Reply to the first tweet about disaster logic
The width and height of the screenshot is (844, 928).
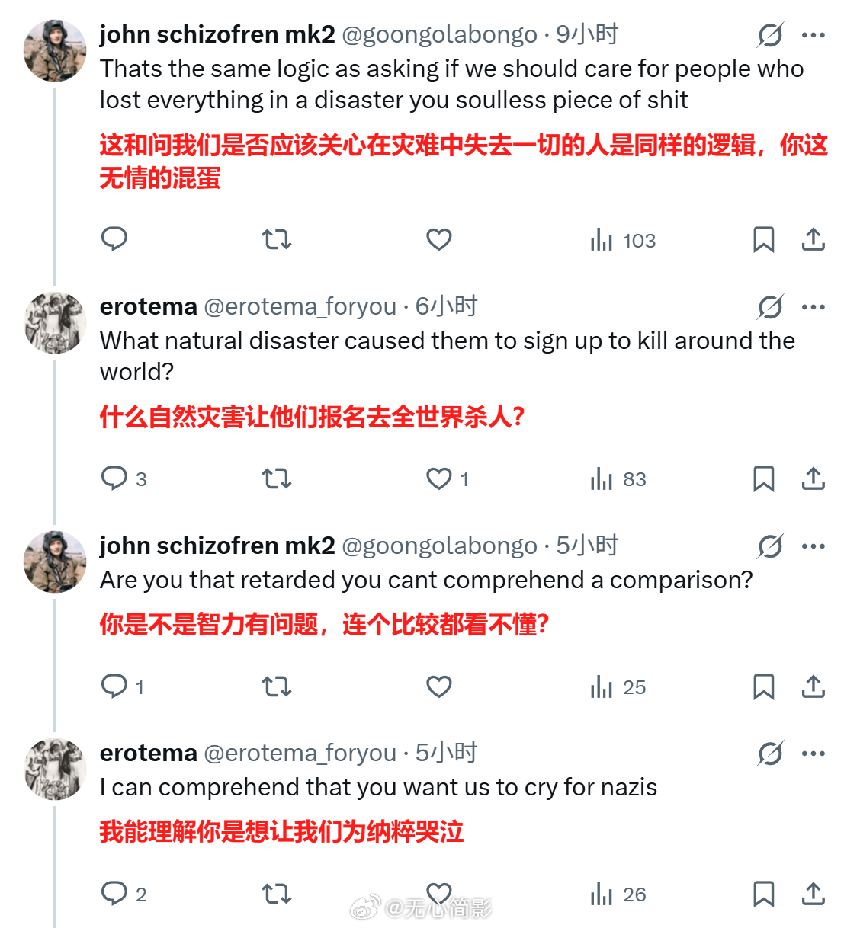(x=114, y=239)
